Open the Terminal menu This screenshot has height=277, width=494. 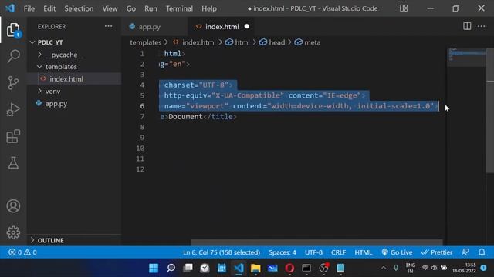(179, 8)
